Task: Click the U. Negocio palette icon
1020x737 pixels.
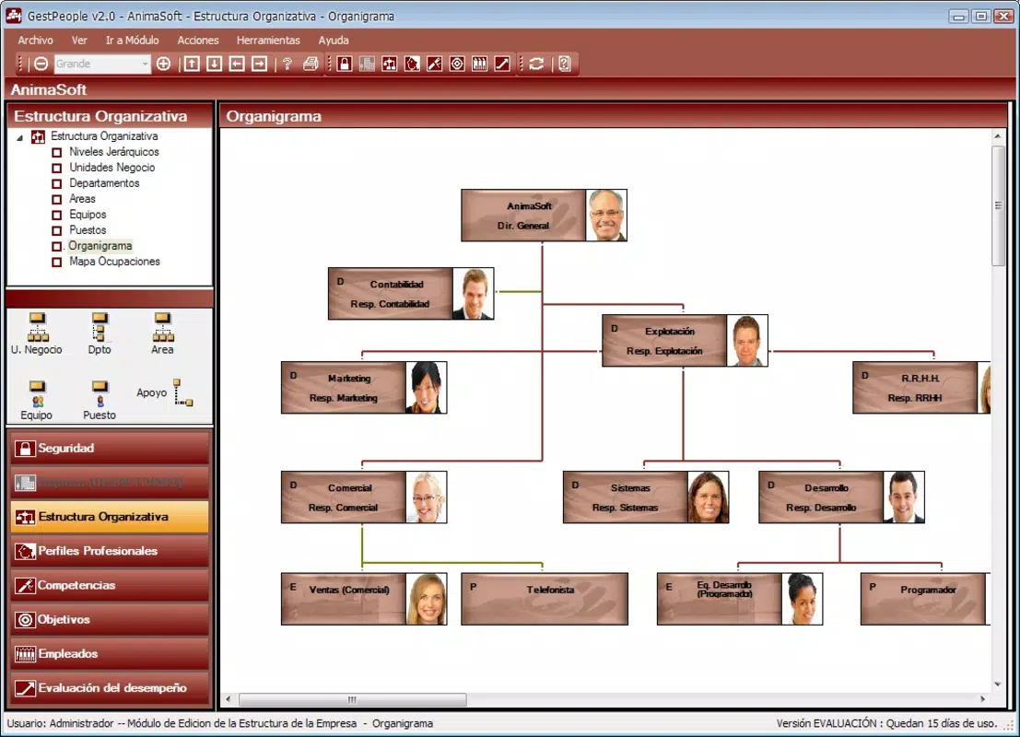Action: (x=37, y=326)
